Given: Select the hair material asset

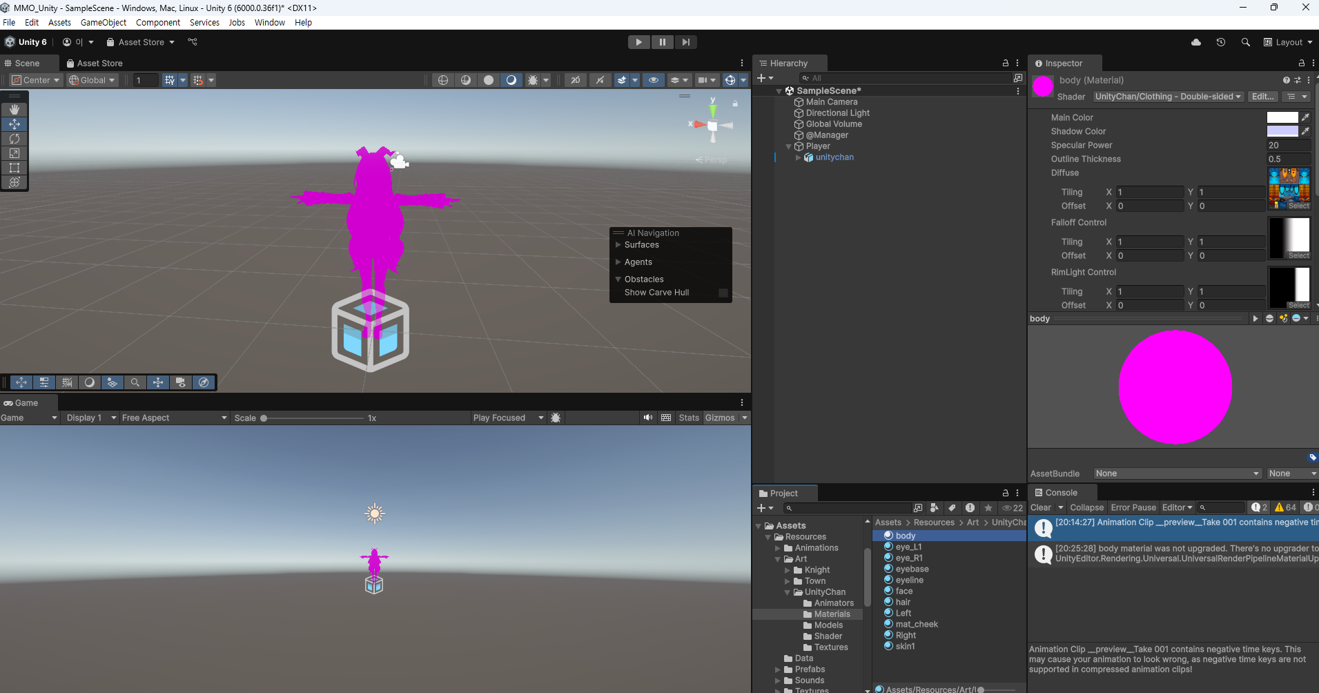Looking at the screenshot, I should [903, 602].
